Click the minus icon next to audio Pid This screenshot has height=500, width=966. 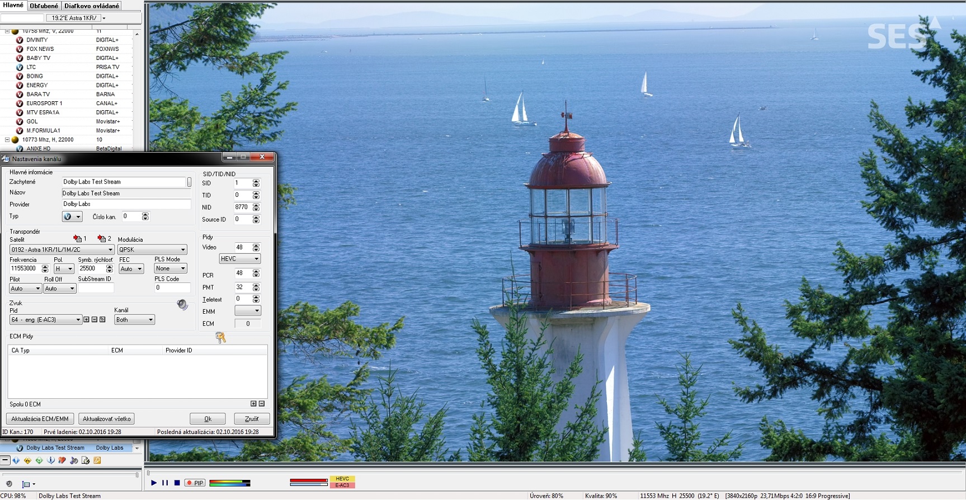tap(94, 319)
